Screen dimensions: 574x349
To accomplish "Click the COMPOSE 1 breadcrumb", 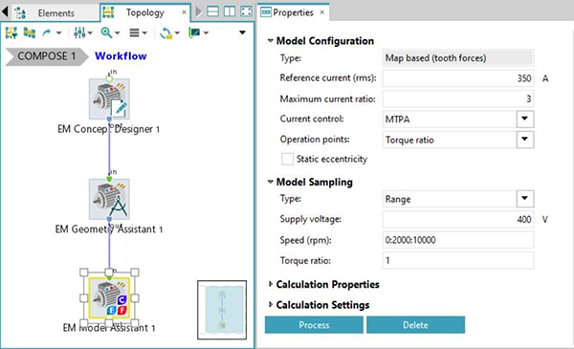I will [47, 56].
